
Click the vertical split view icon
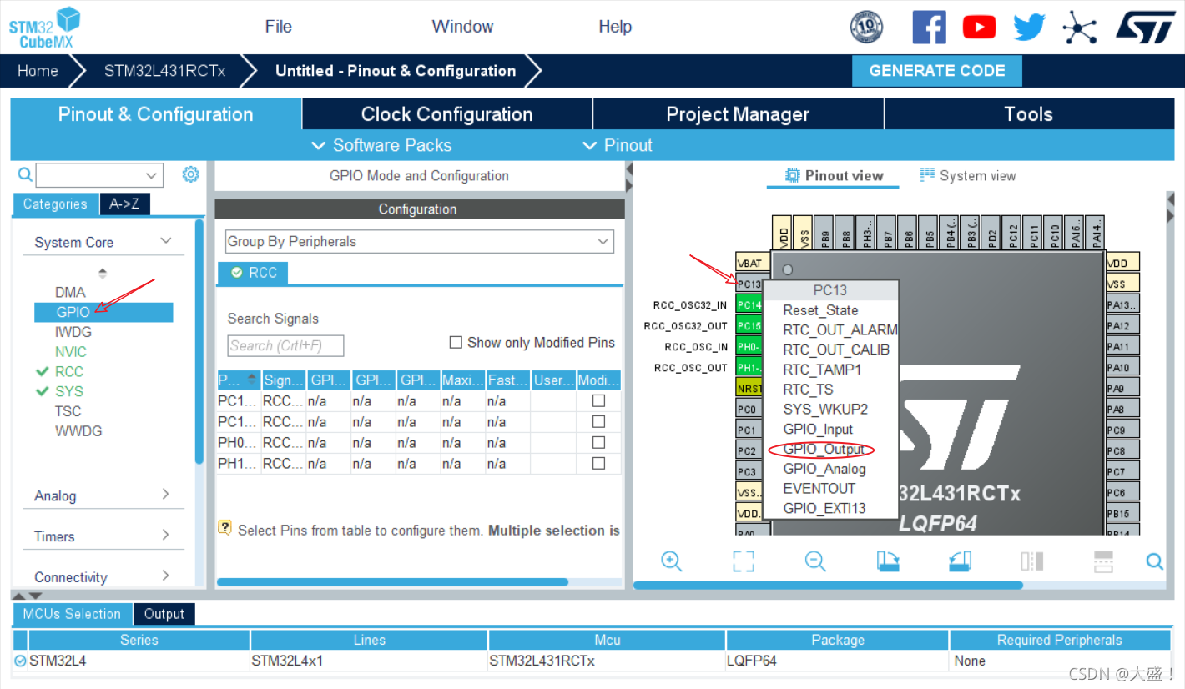[x=1032, y=561]
